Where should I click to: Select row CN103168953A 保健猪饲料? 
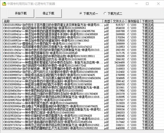(83, 41)
